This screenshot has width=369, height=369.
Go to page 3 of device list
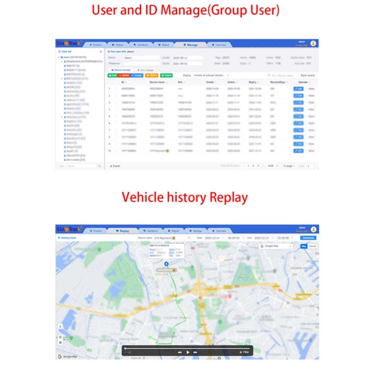pyautogui.click(x=258, y=166)
